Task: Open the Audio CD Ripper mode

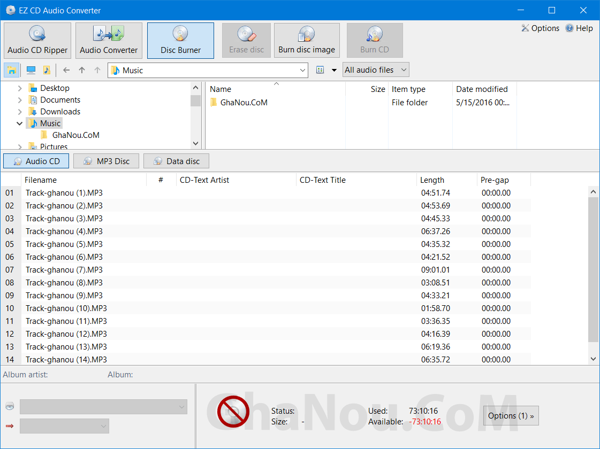Action: coord(37,41)
